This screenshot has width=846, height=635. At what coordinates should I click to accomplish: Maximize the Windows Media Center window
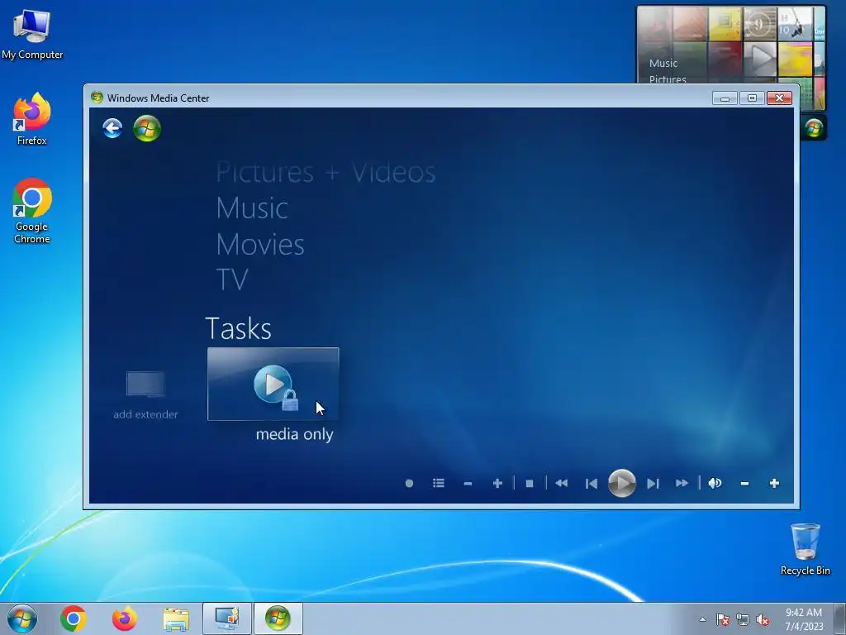pyautogui.click(x=752, y=98)
